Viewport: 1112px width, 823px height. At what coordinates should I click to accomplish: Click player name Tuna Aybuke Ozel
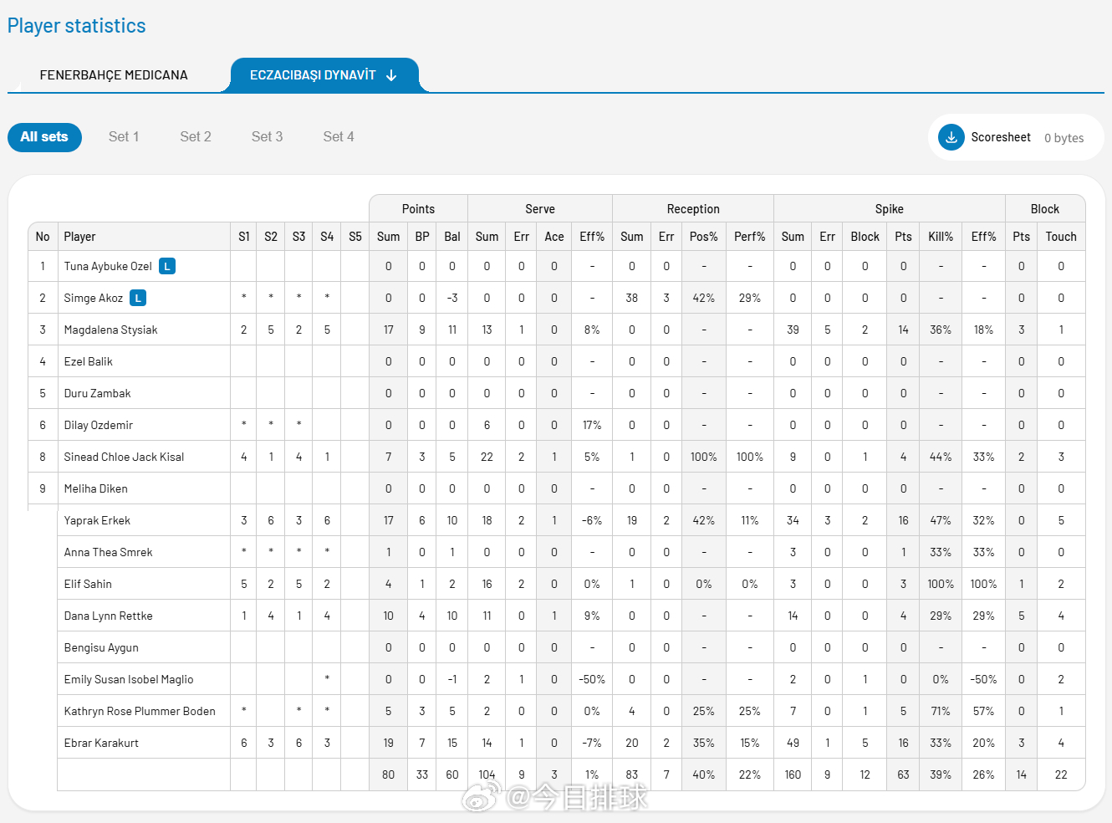tap(108, 267)
